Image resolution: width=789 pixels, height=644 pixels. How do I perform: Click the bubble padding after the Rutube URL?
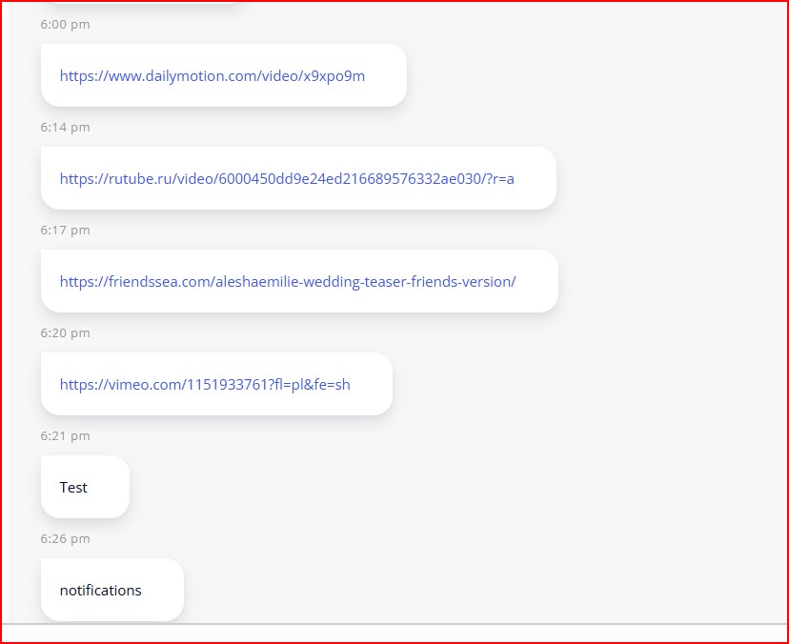pos(536,179)
